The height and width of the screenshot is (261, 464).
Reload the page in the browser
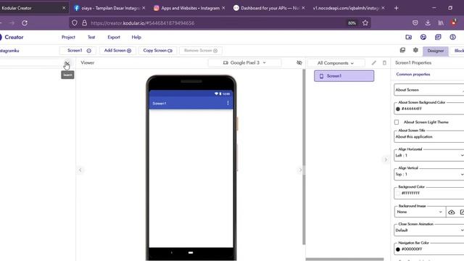(25, 22)
